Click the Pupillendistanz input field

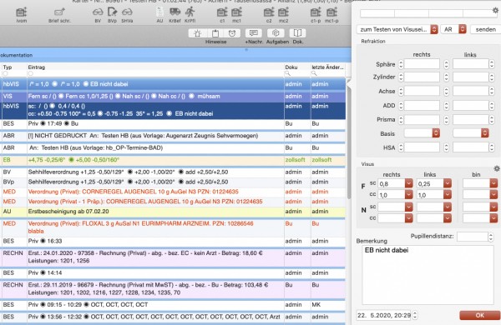[x=473, y=237]
